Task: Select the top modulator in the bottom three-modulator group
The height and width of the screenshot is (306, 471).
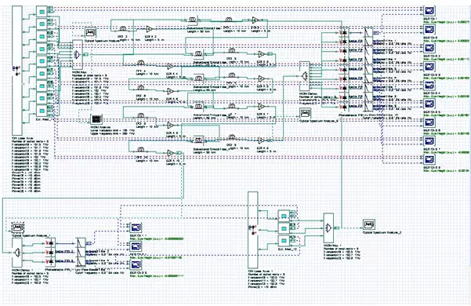Action: pyautogui.click(x=283, y=216)
